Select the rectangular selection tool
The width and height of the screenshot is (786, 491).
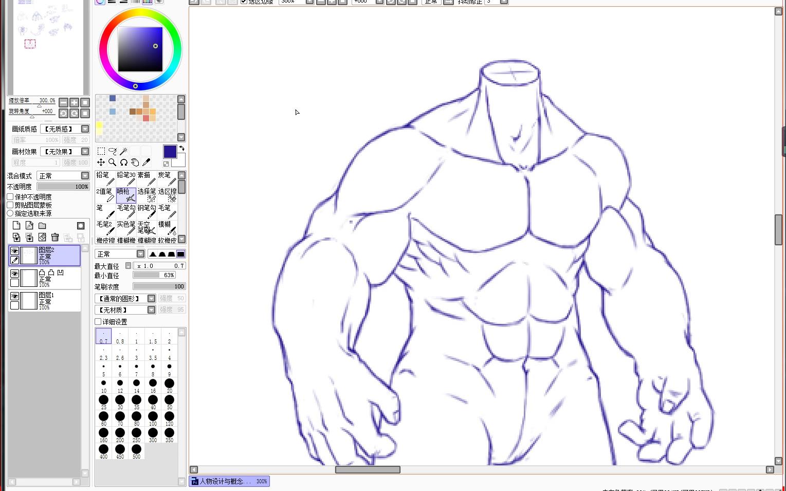click(101, 151)
